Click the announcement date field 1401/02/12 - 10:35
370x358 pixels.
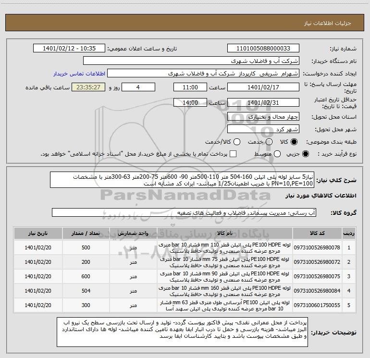tap(69, 49)
